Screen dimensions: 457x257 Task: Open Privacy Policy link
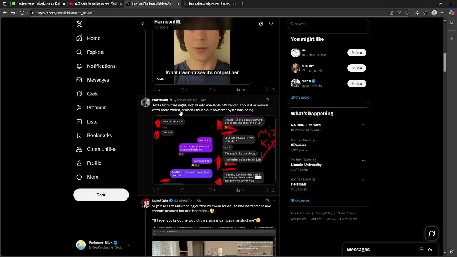pyautogui.click(x=324, y=213)
